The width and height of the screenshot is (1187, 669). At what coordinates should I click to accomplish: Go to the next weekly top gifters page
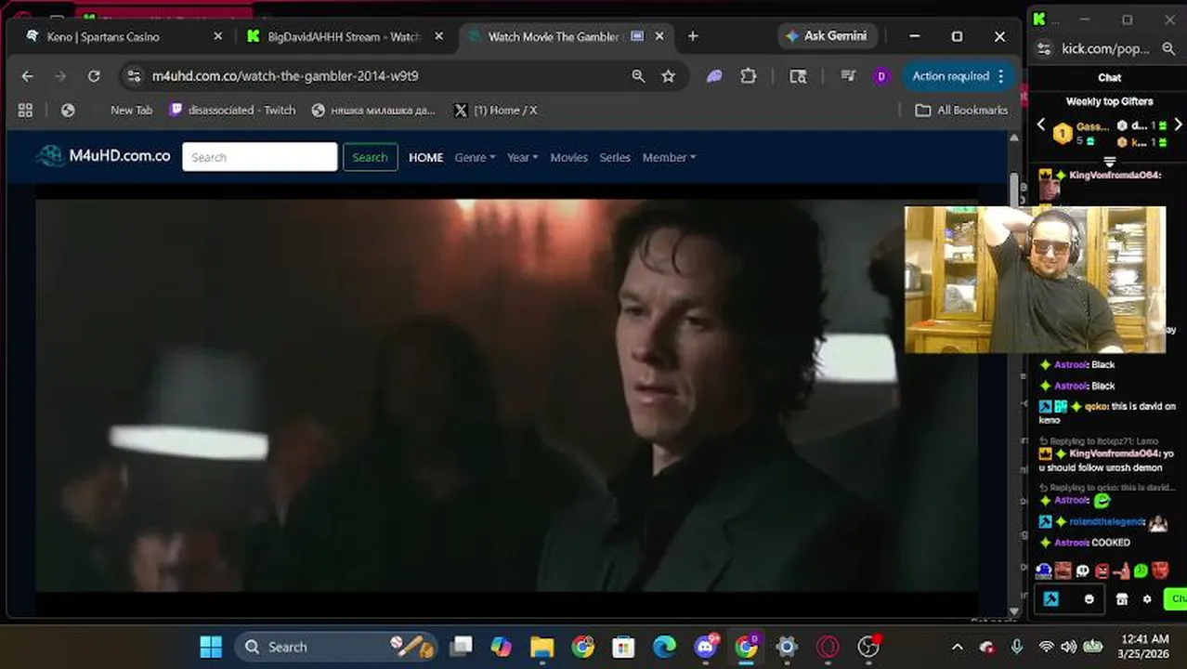[1178, 125]
